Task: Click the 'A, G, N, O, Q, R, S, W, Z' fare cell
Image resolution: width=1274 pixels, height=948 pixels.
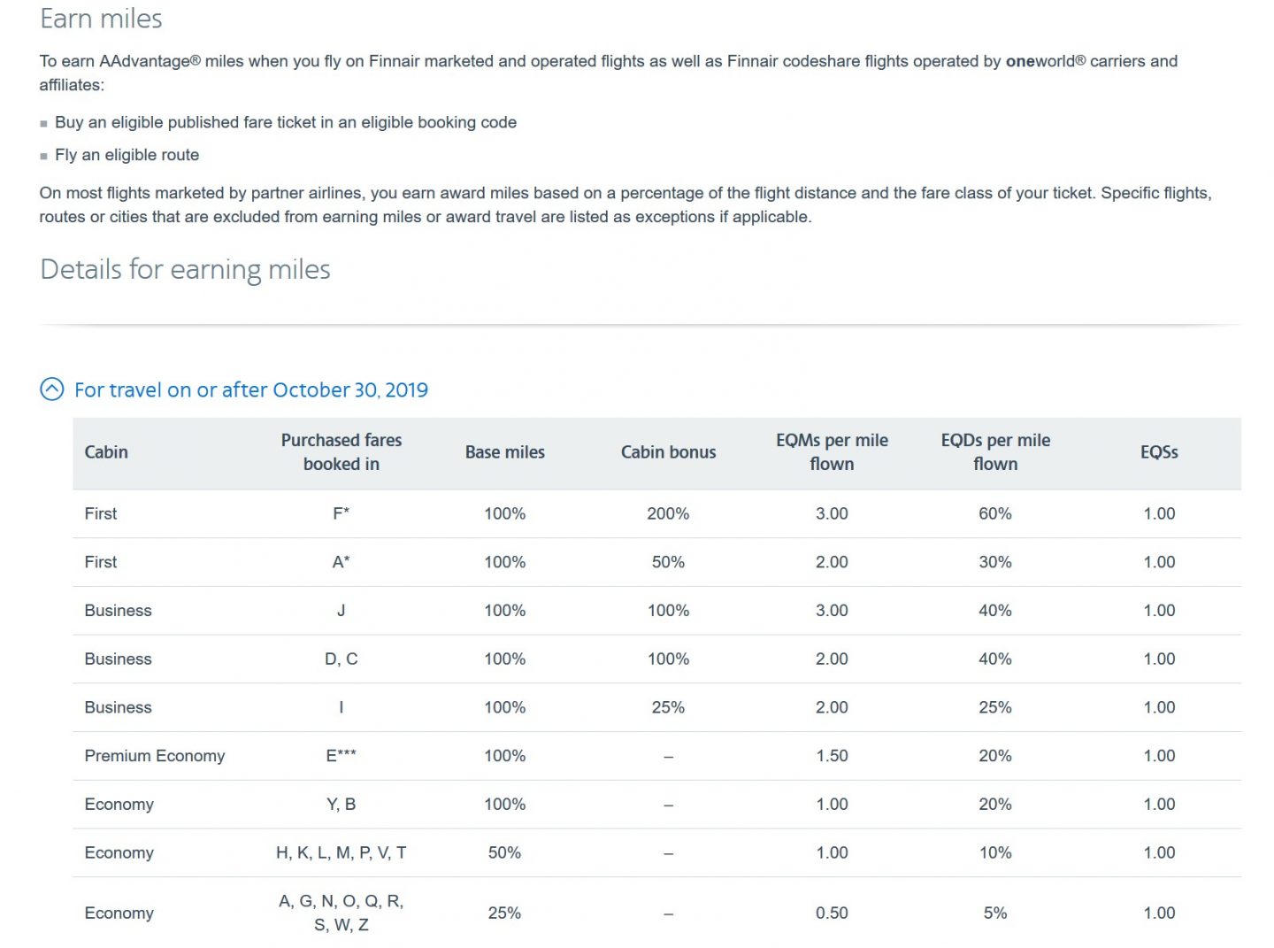Action: click(342, 913)
